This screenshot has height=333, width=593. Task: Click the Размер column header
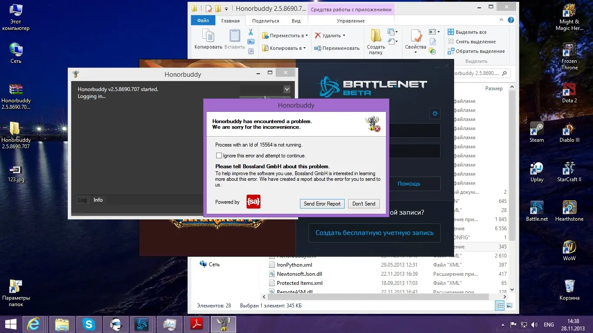(x=494, y=88)
